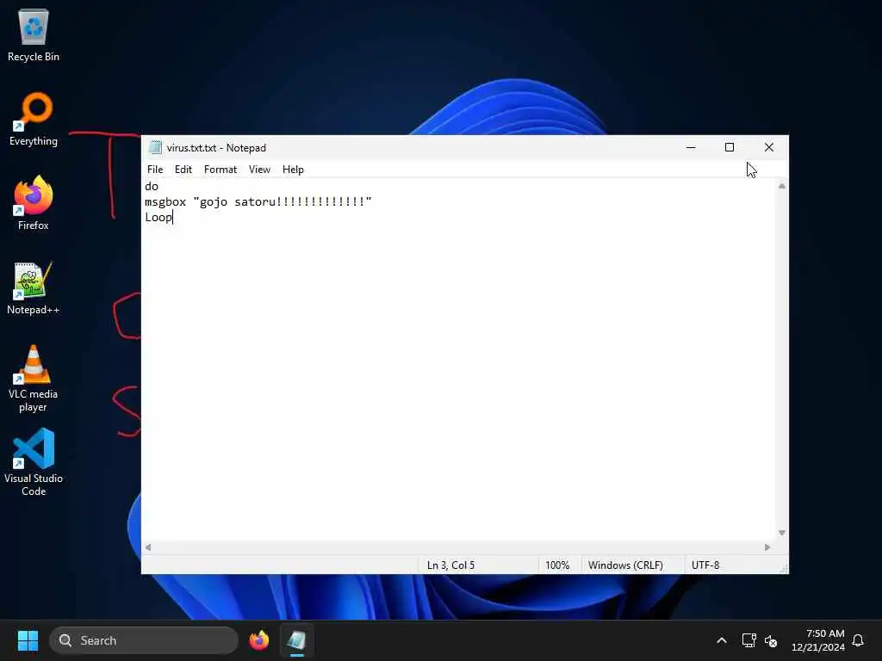Close the Notepad window
882x661 pixels.
coord(769,148)
